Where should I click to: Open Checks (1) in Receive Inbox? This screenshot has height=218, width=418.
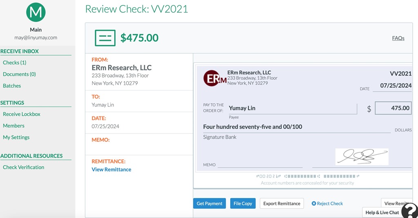(14, 62)
